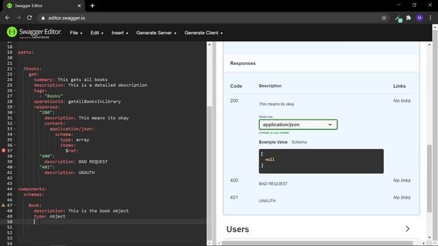438x246 pixels.
Task: Click the Users section heading
Action: [x=237, y=230]
